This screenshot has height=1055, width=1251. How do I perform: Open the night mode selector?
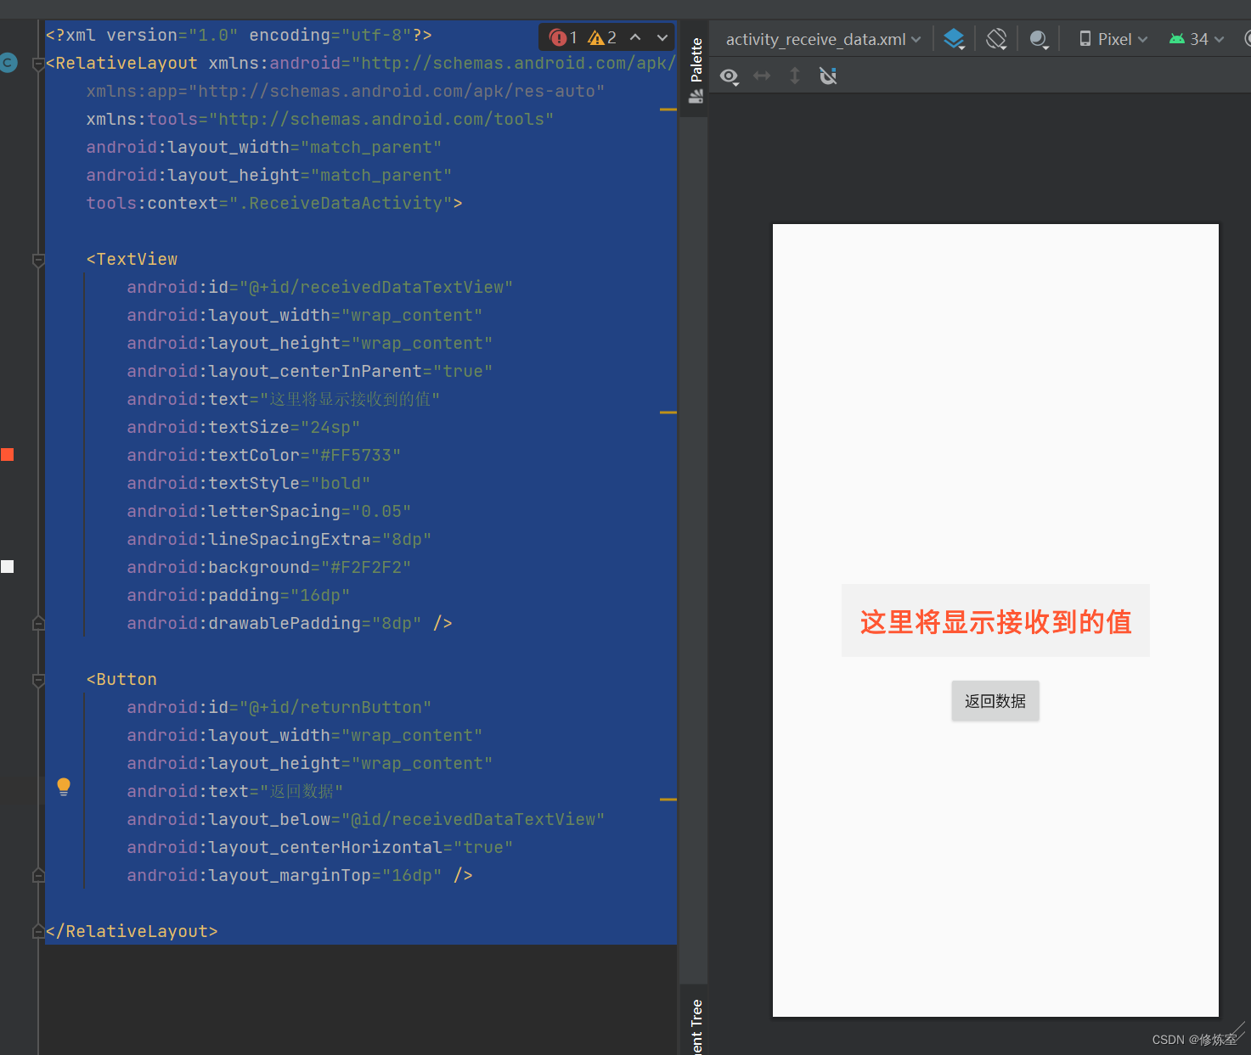[1039, 39]
